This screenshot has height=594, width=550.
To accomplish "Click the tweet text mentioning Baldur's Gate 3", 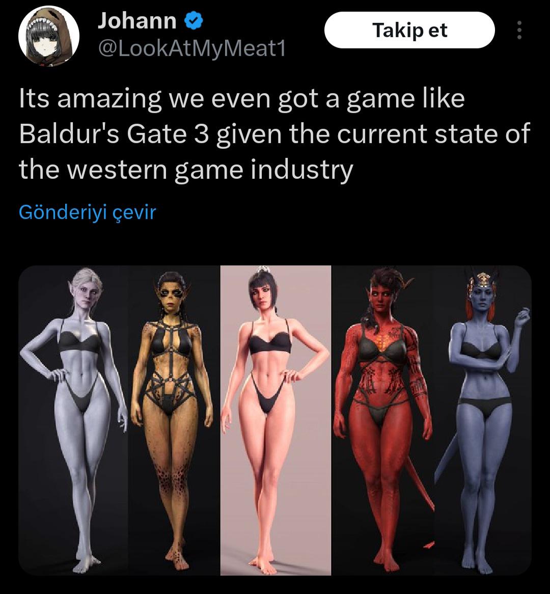I will point(274,133).
